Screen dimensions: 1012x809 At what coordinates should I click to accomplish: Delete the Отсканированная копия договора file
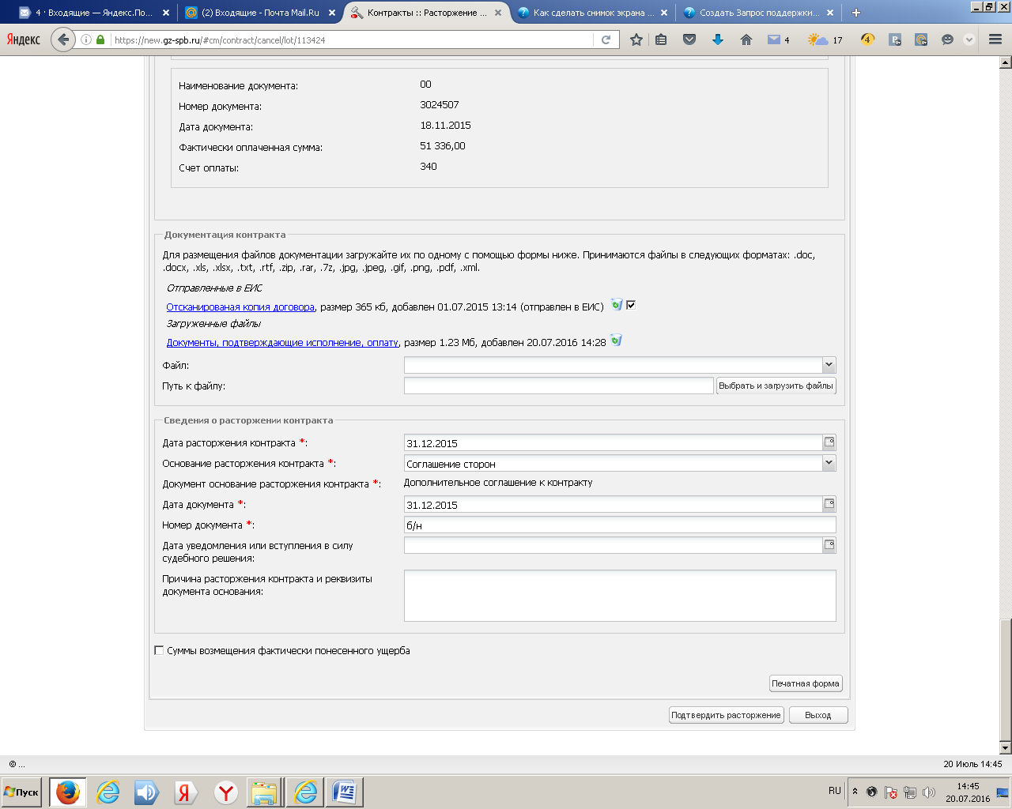pyautogui.click(x=617, y=305)
